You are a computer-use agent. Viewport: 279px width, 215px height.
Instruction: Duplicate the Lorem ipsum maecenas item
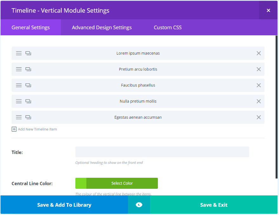(x=28, y=53)
